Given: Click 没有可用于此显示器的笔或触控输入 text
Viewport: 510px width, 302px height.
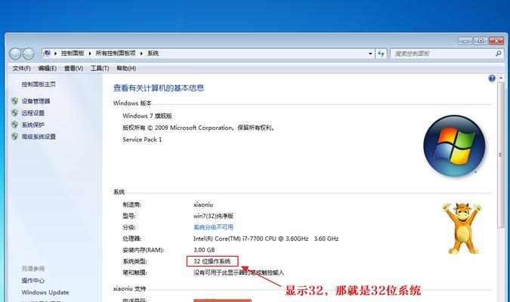Looking at the screenshot, I should click(239, 273).
